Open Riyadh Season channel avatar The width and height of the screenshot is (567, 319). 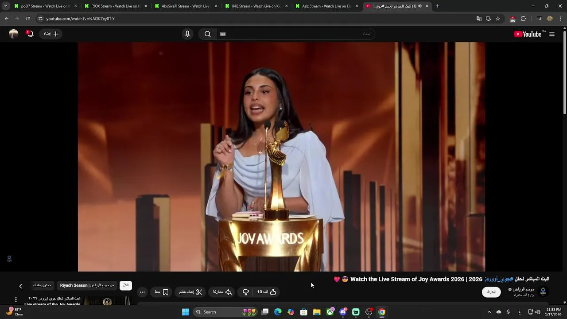543,292
